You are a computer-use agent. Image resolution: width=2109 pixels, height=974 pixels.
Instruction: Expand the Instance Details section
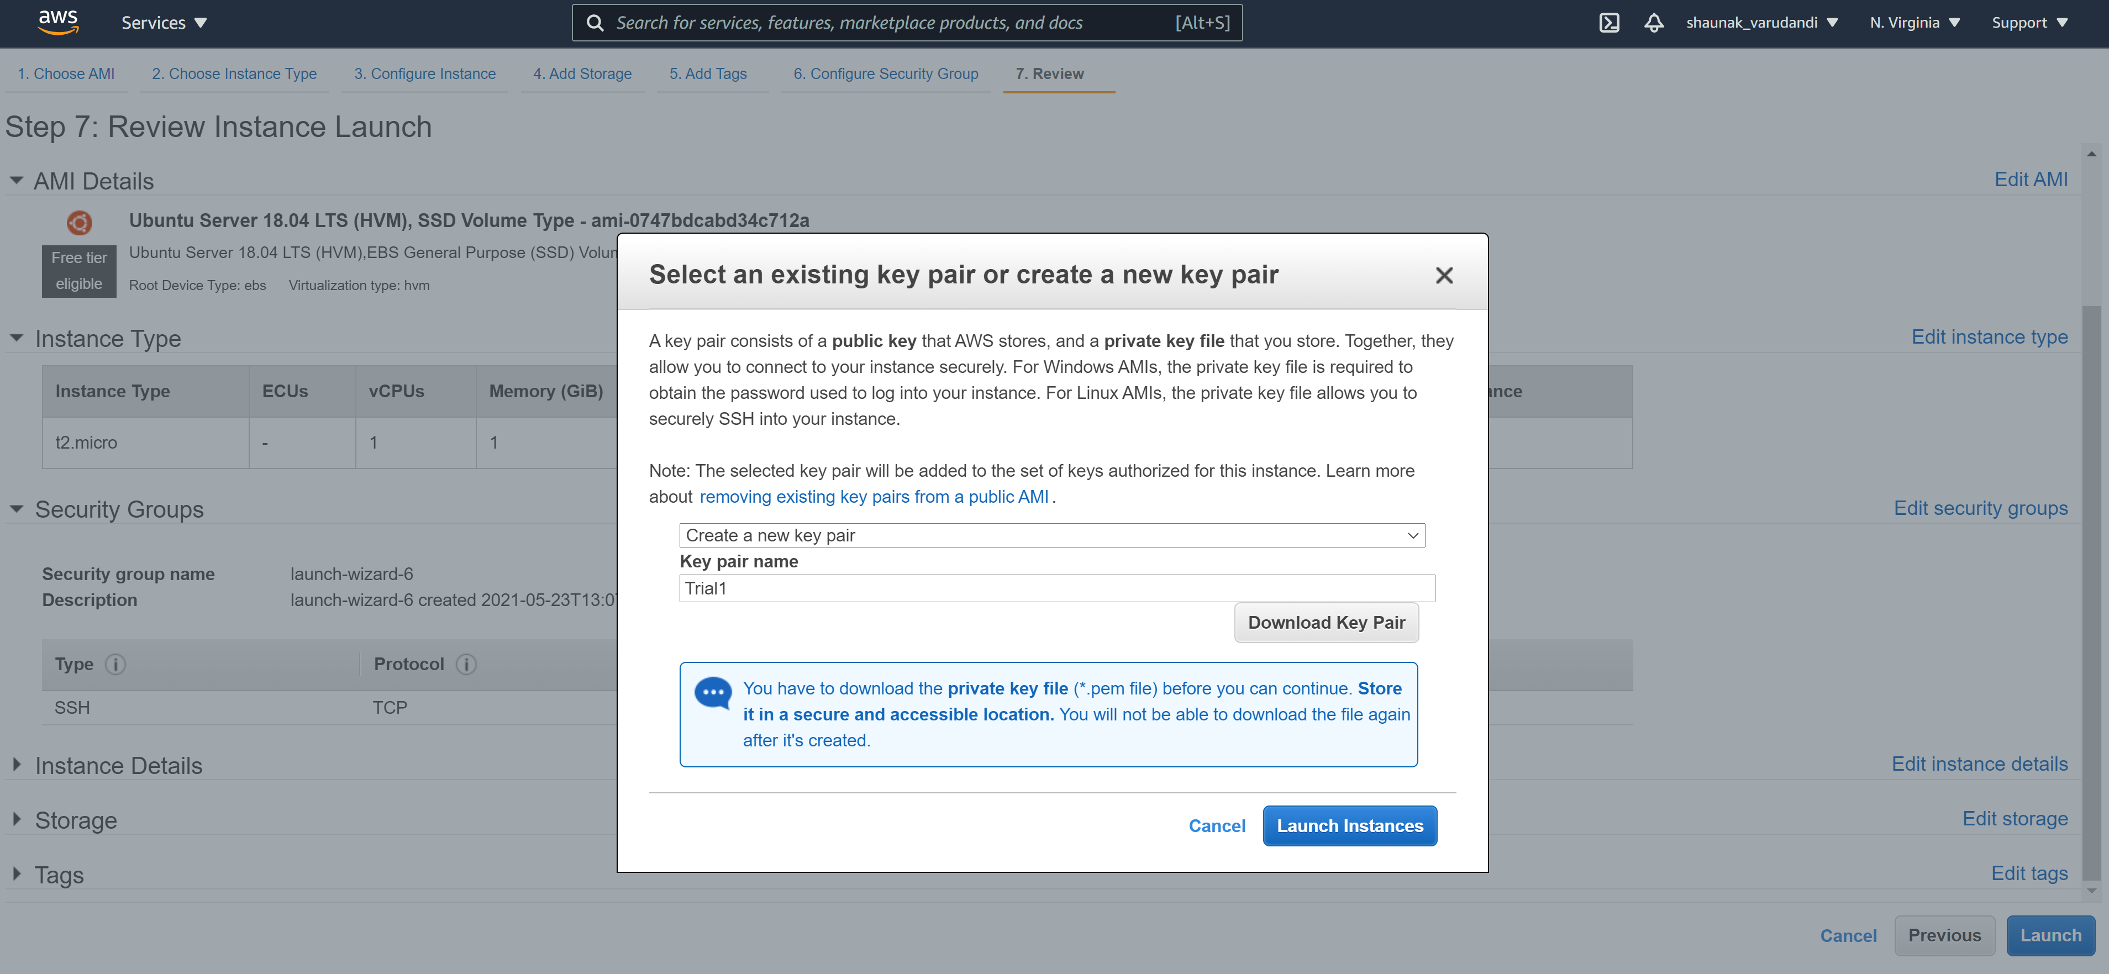point(17,765)
